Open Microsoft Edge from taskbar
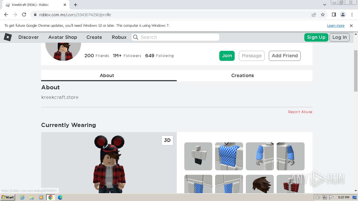The image size is (358, 201). pos(60,197)
